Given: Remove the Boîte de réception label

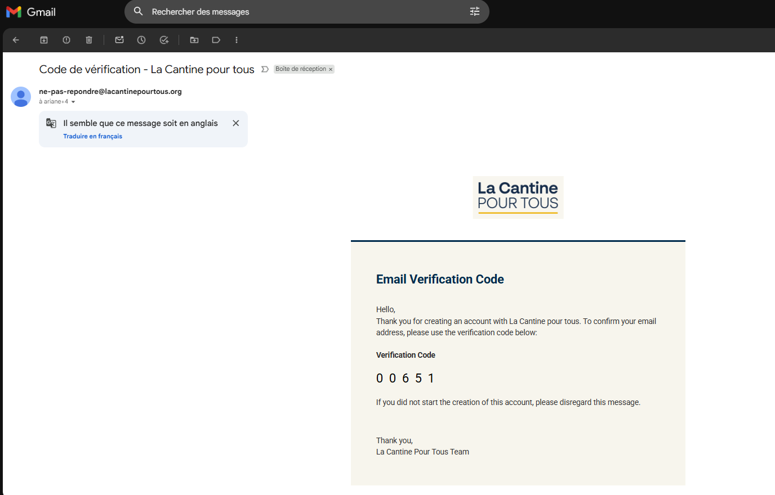Looking at the screenshot, I should [331, 69].
